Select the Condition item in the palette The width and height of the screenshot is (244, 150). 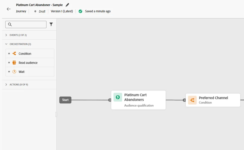coord(30,54)
